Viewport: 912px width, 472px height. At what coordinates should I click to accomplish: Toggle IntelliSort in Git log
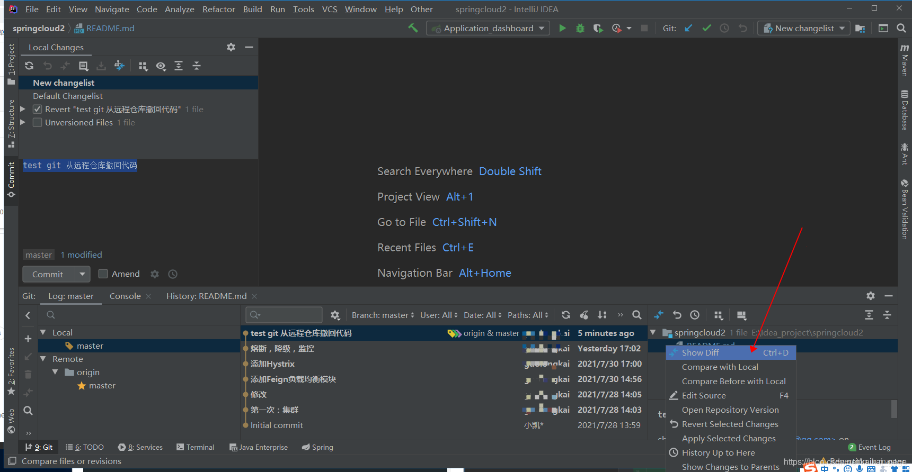[x=602, y=315]
